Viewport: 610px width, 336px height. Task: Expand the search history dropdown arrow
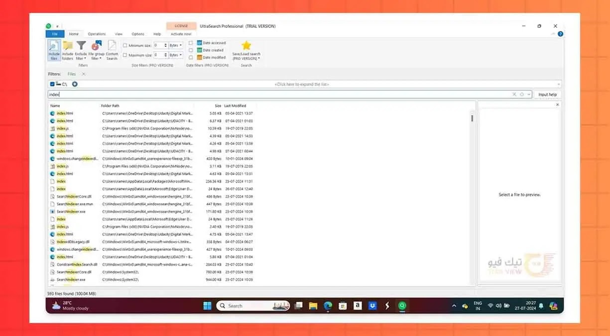528,94
